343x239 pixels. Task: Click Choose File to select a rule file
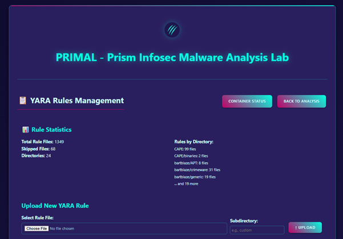pyautogui.click(x=37, y=229)
